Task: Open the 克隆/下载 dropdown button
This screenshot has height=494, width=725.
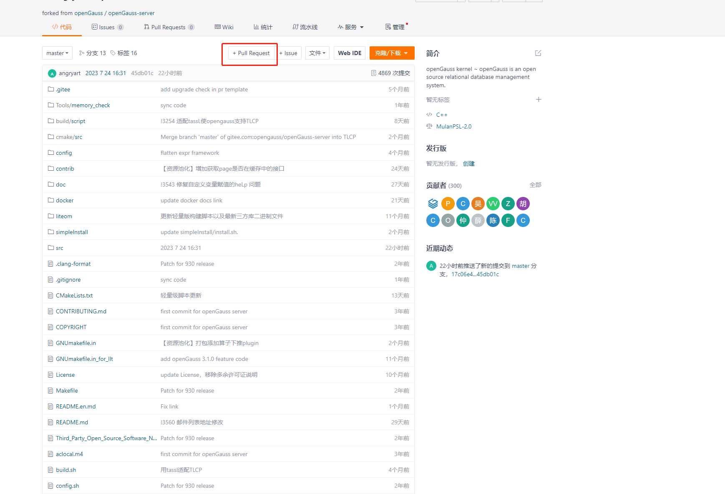Action: (392, 53)
